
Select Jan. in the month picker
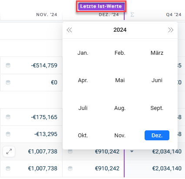click(83, 53)
